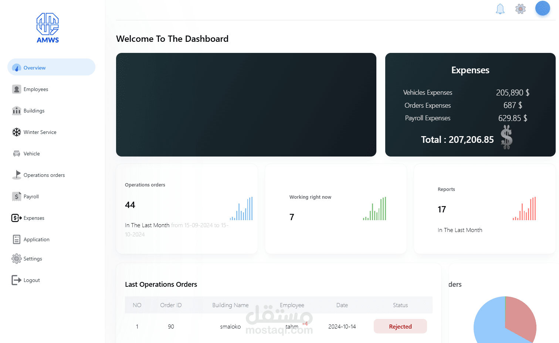The image size is (559, 343).
Task: Click the Date column header
Action: 342,305
